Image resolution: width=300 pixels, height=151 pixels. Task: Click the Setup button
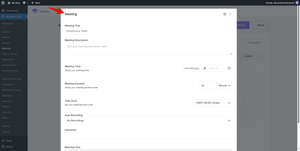(260, 25)
